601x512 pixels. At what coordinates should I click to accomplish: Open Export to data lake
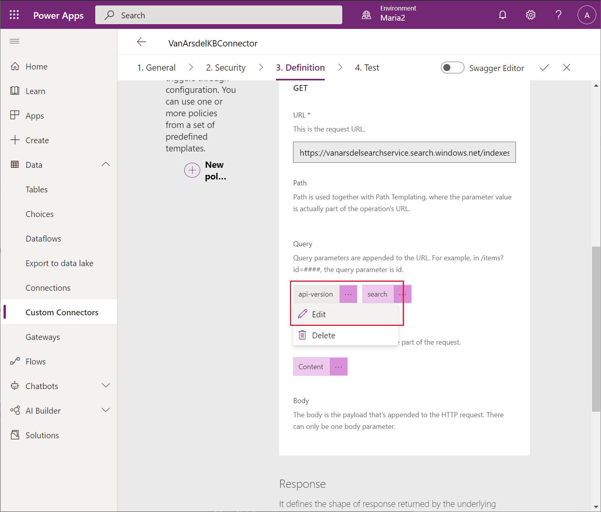pos(59,263)
